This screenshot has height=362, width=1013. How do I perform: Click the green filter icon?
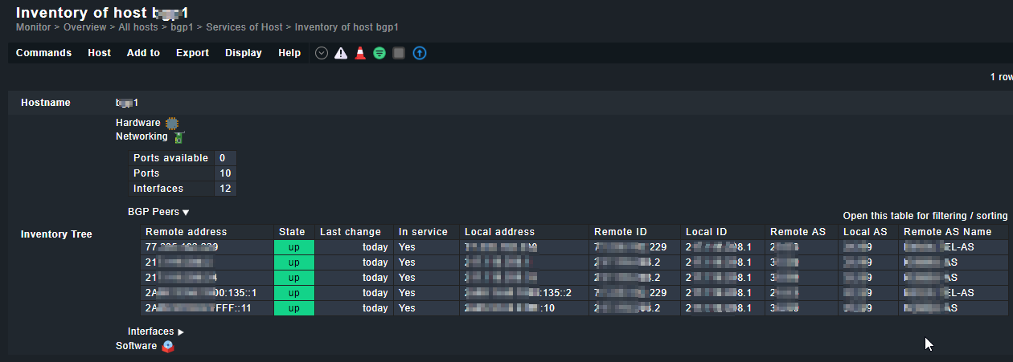coord(379,53)
